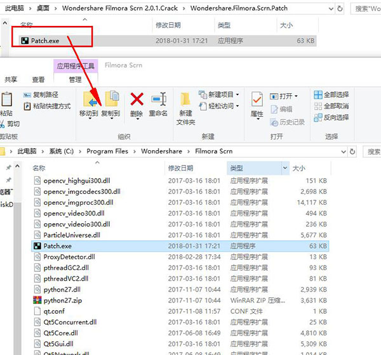Open Properties (属性) from the ribbon
This screenshot has width=381, height=355.
pyautogui.click(x=257, y=101)
